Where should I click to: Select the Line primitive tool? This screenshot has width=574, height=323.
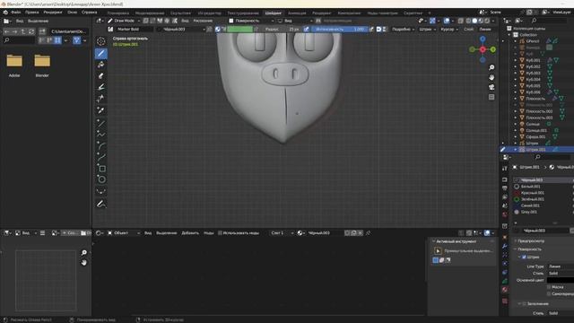pyautogui.click(x=101, y=124)
